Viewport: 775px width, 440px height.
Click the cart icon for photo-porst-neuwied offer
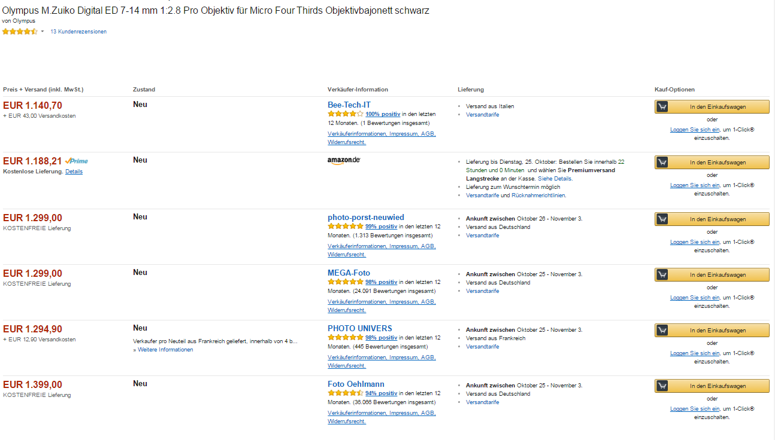[662, 219]
